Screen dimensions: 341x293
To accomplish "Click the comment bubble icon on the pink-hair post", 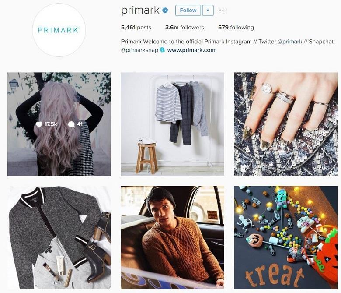I will tap(71, 124).
